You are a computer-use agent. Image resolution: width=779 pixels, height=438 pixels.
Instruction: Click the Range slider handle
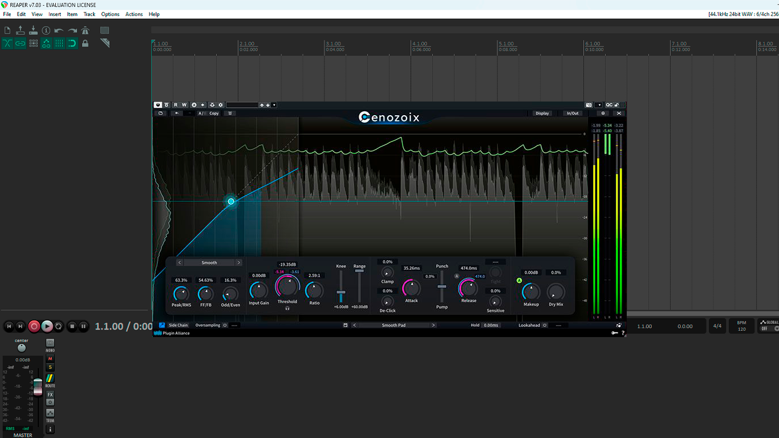(x=359, y=270)
